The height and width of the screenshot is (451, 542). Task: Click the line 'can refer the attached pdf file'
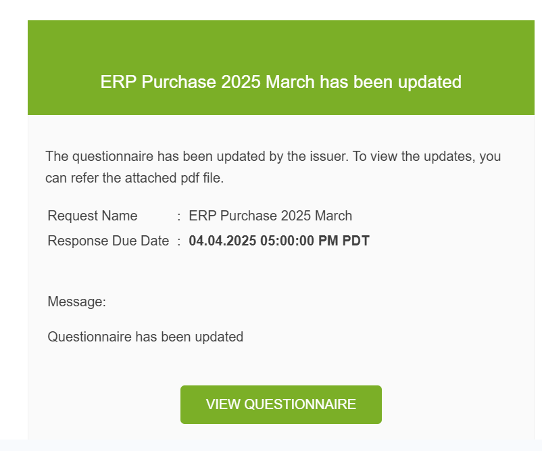[134, 178]
